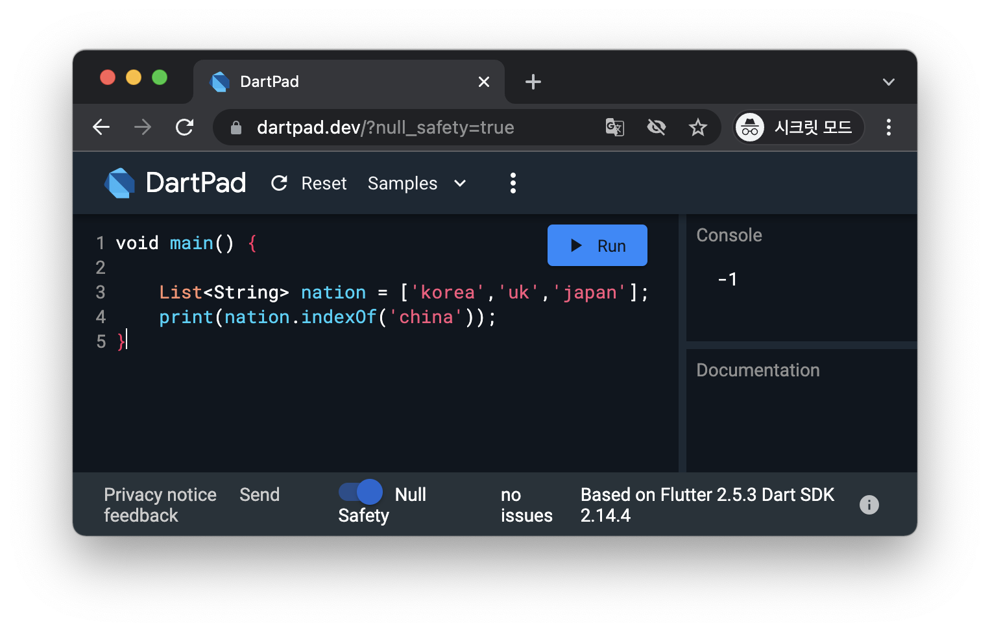Viewport: 990px width, 632px height.
Task: Click the nation variable in line 3
Action: (x=333, y=292)
